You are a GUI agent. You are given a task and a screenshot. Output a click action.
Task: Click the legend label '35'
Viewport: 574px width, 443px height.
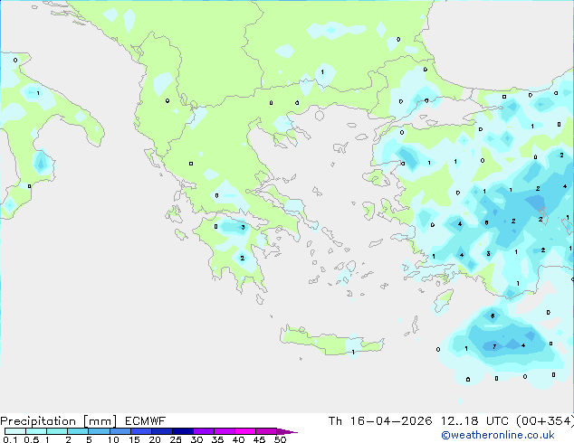[217, 439]
